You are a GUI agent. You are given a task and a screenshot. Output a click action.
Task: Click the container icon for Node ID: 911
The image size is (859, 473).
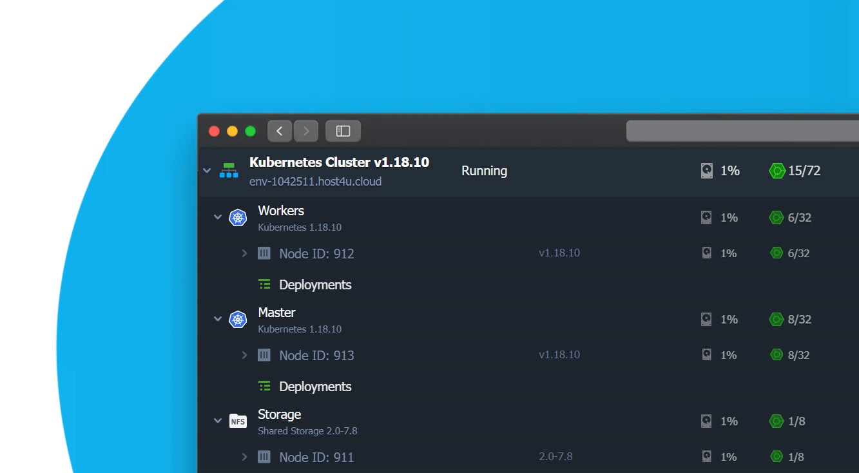coord(264,457)
